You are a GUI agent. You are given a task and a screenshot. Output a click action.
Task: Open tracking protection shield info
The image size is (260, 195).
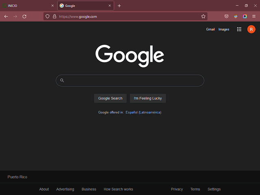tap(48, 16)
